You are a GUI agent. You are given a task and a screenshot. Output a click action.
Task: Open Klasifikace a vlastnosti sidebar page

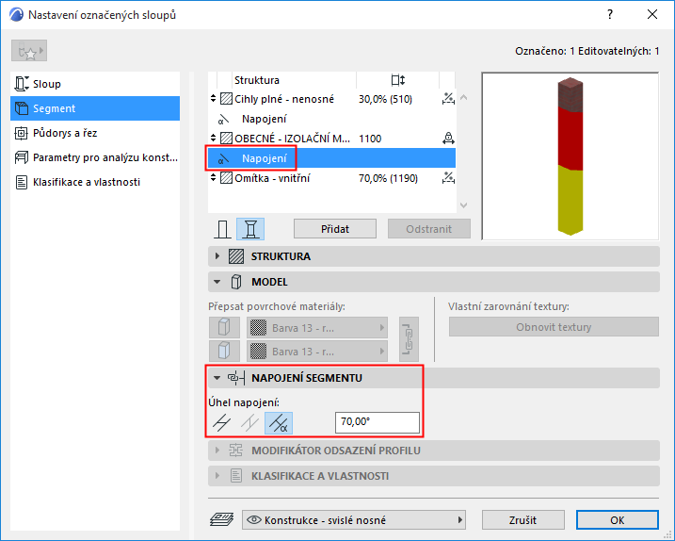(x=95, y=182)
